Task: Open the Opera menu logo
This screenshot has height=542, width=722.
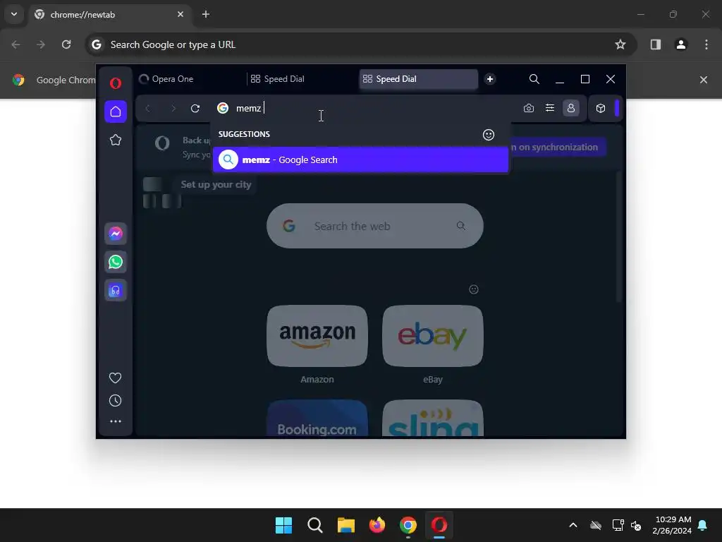Action: 116,83
